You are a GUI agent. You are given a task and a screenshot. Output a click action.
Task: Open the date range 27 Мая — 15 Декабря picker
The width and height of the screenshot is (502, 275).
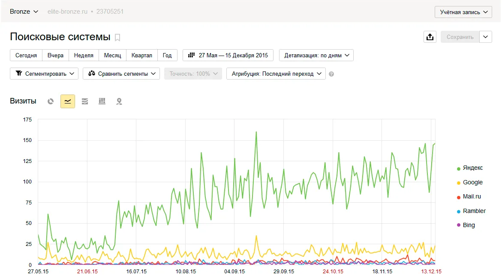coord(228,56)
